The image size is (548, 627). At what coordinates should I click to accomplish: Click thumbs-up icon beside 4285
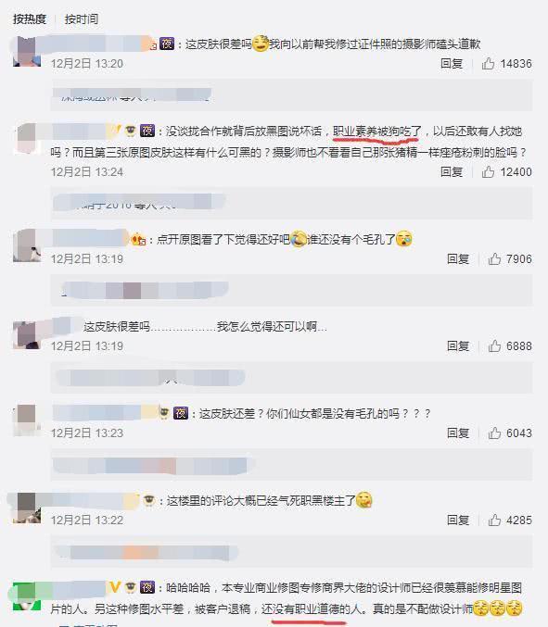[x=494, y=520]
